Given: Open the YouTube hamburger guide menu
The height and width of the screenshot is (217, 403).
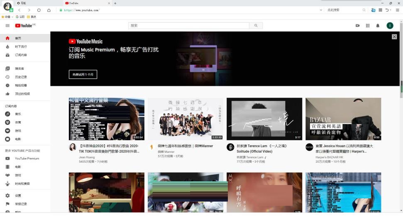Looking at the screenshot, I should pos(7,26).
